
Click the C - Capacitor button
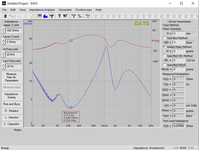click(x=12, y=124)
